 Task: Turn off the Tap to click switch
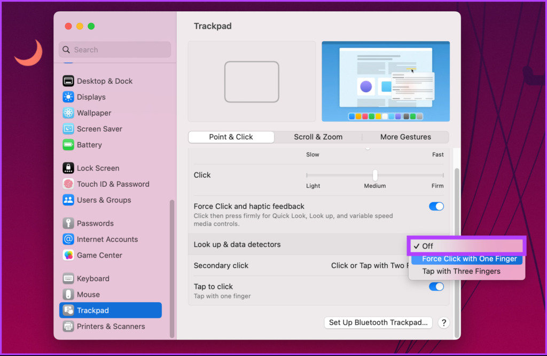436,287
